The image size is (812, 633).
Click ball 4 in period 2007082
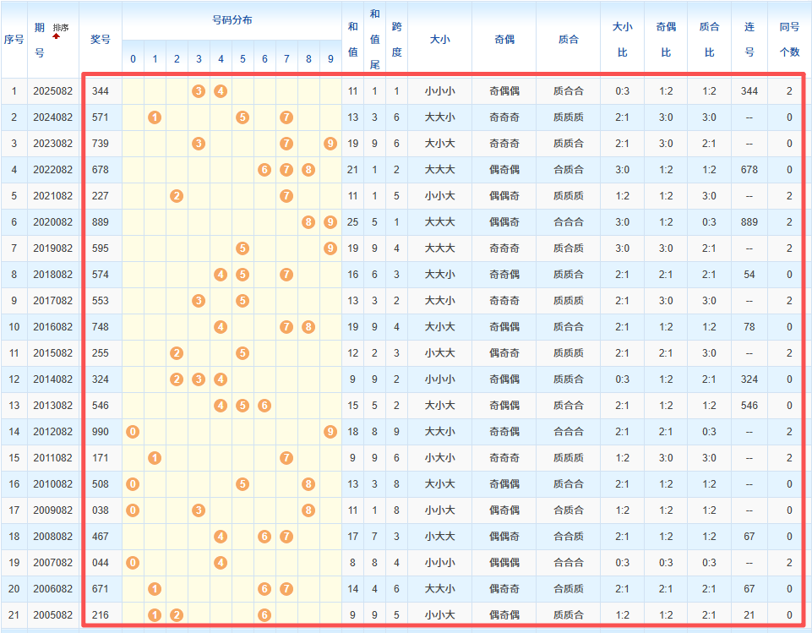click(220, 562)
